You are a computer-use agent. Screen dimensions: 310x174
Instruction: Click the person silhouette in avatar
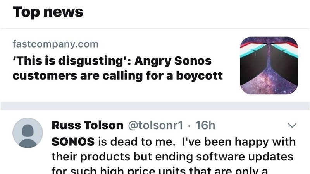click(28, 135)
